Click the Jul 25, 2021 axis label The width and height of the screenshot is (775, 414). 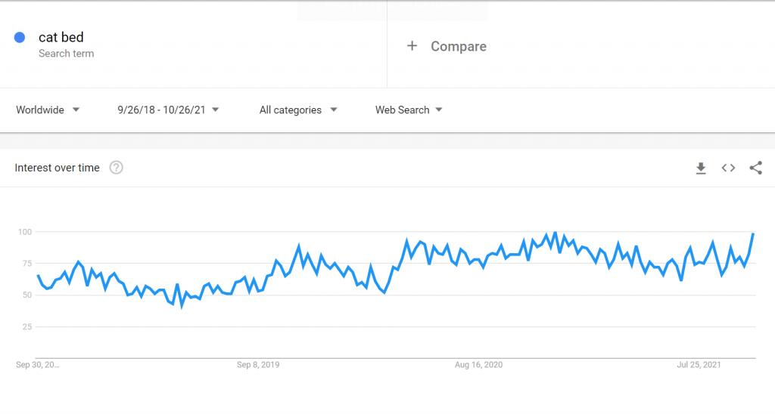point(699,365)
